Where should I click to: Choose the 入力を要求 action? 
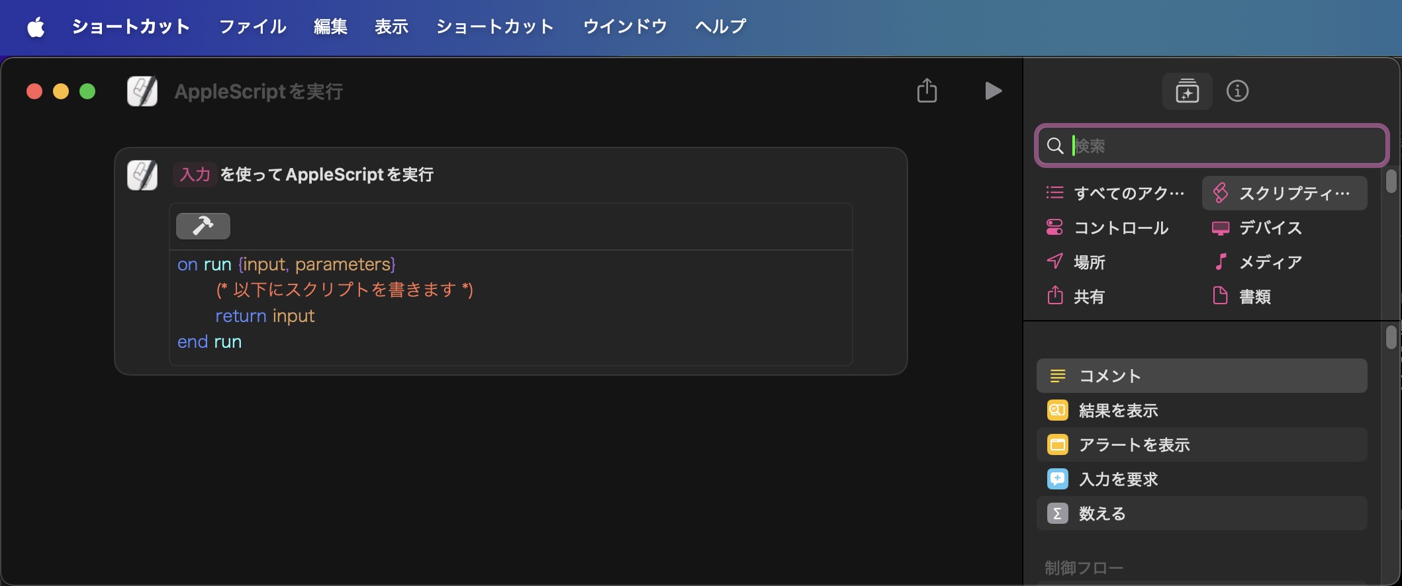1201,479
